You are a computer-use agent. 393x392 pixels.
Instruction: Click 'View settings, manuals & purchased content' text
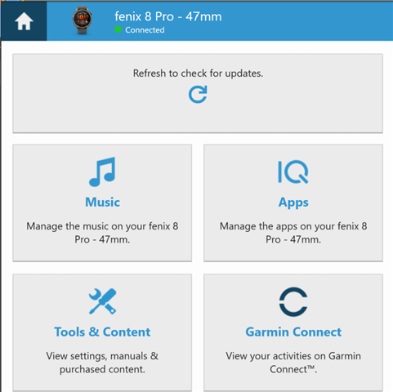pyautogui.click(x=102, y=363)
